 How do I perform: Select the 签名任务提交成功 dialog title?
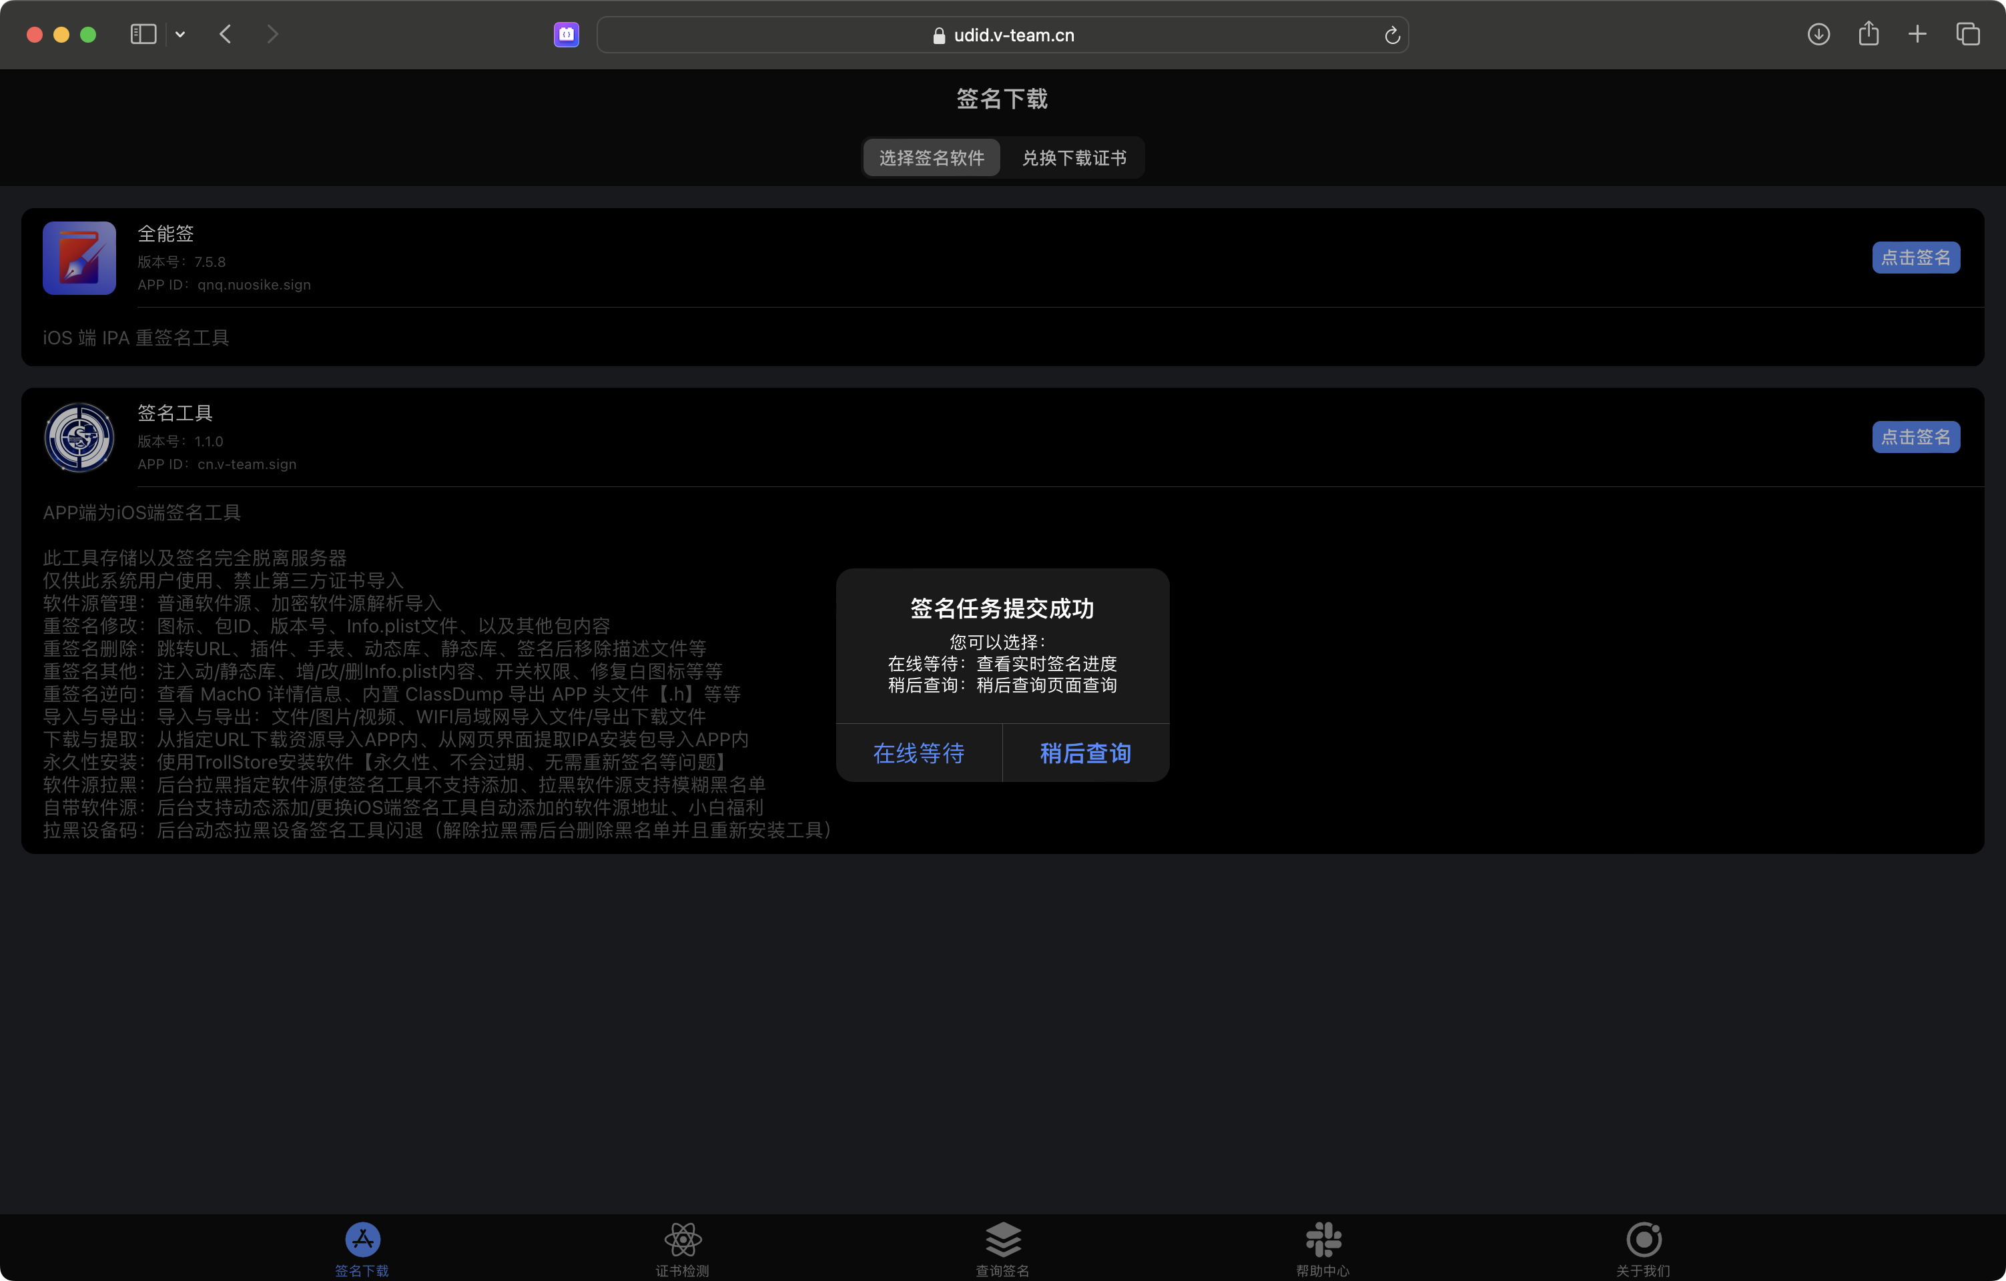1002,609
